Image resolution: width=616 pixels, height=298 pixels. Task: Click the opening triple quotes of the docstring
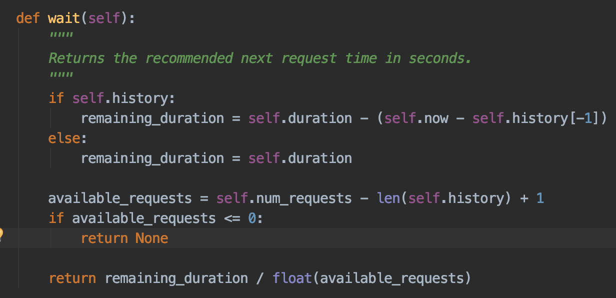[61, 35]
